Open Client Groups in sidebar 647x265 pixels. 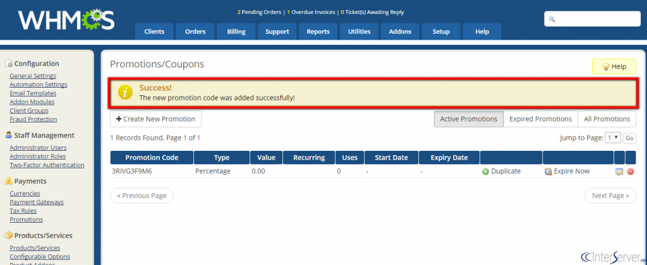pos(29,110)
